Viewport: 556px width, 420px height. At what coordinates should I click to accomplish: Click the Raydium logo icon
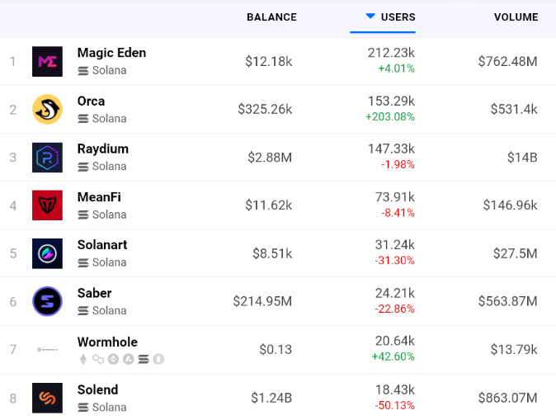(47, 158)
